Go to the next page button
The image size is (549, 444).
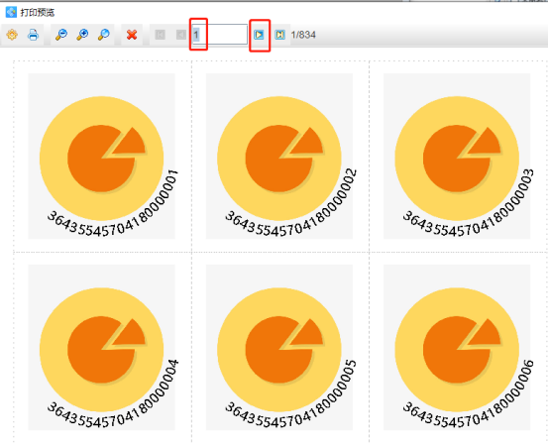259,35
